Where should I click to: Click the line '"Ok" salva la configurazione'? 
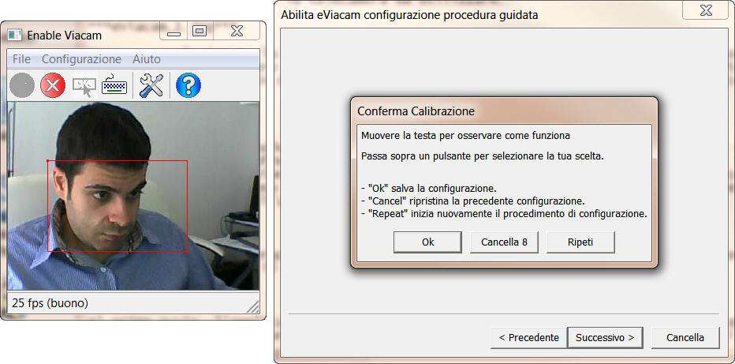[x=429, y=189]
